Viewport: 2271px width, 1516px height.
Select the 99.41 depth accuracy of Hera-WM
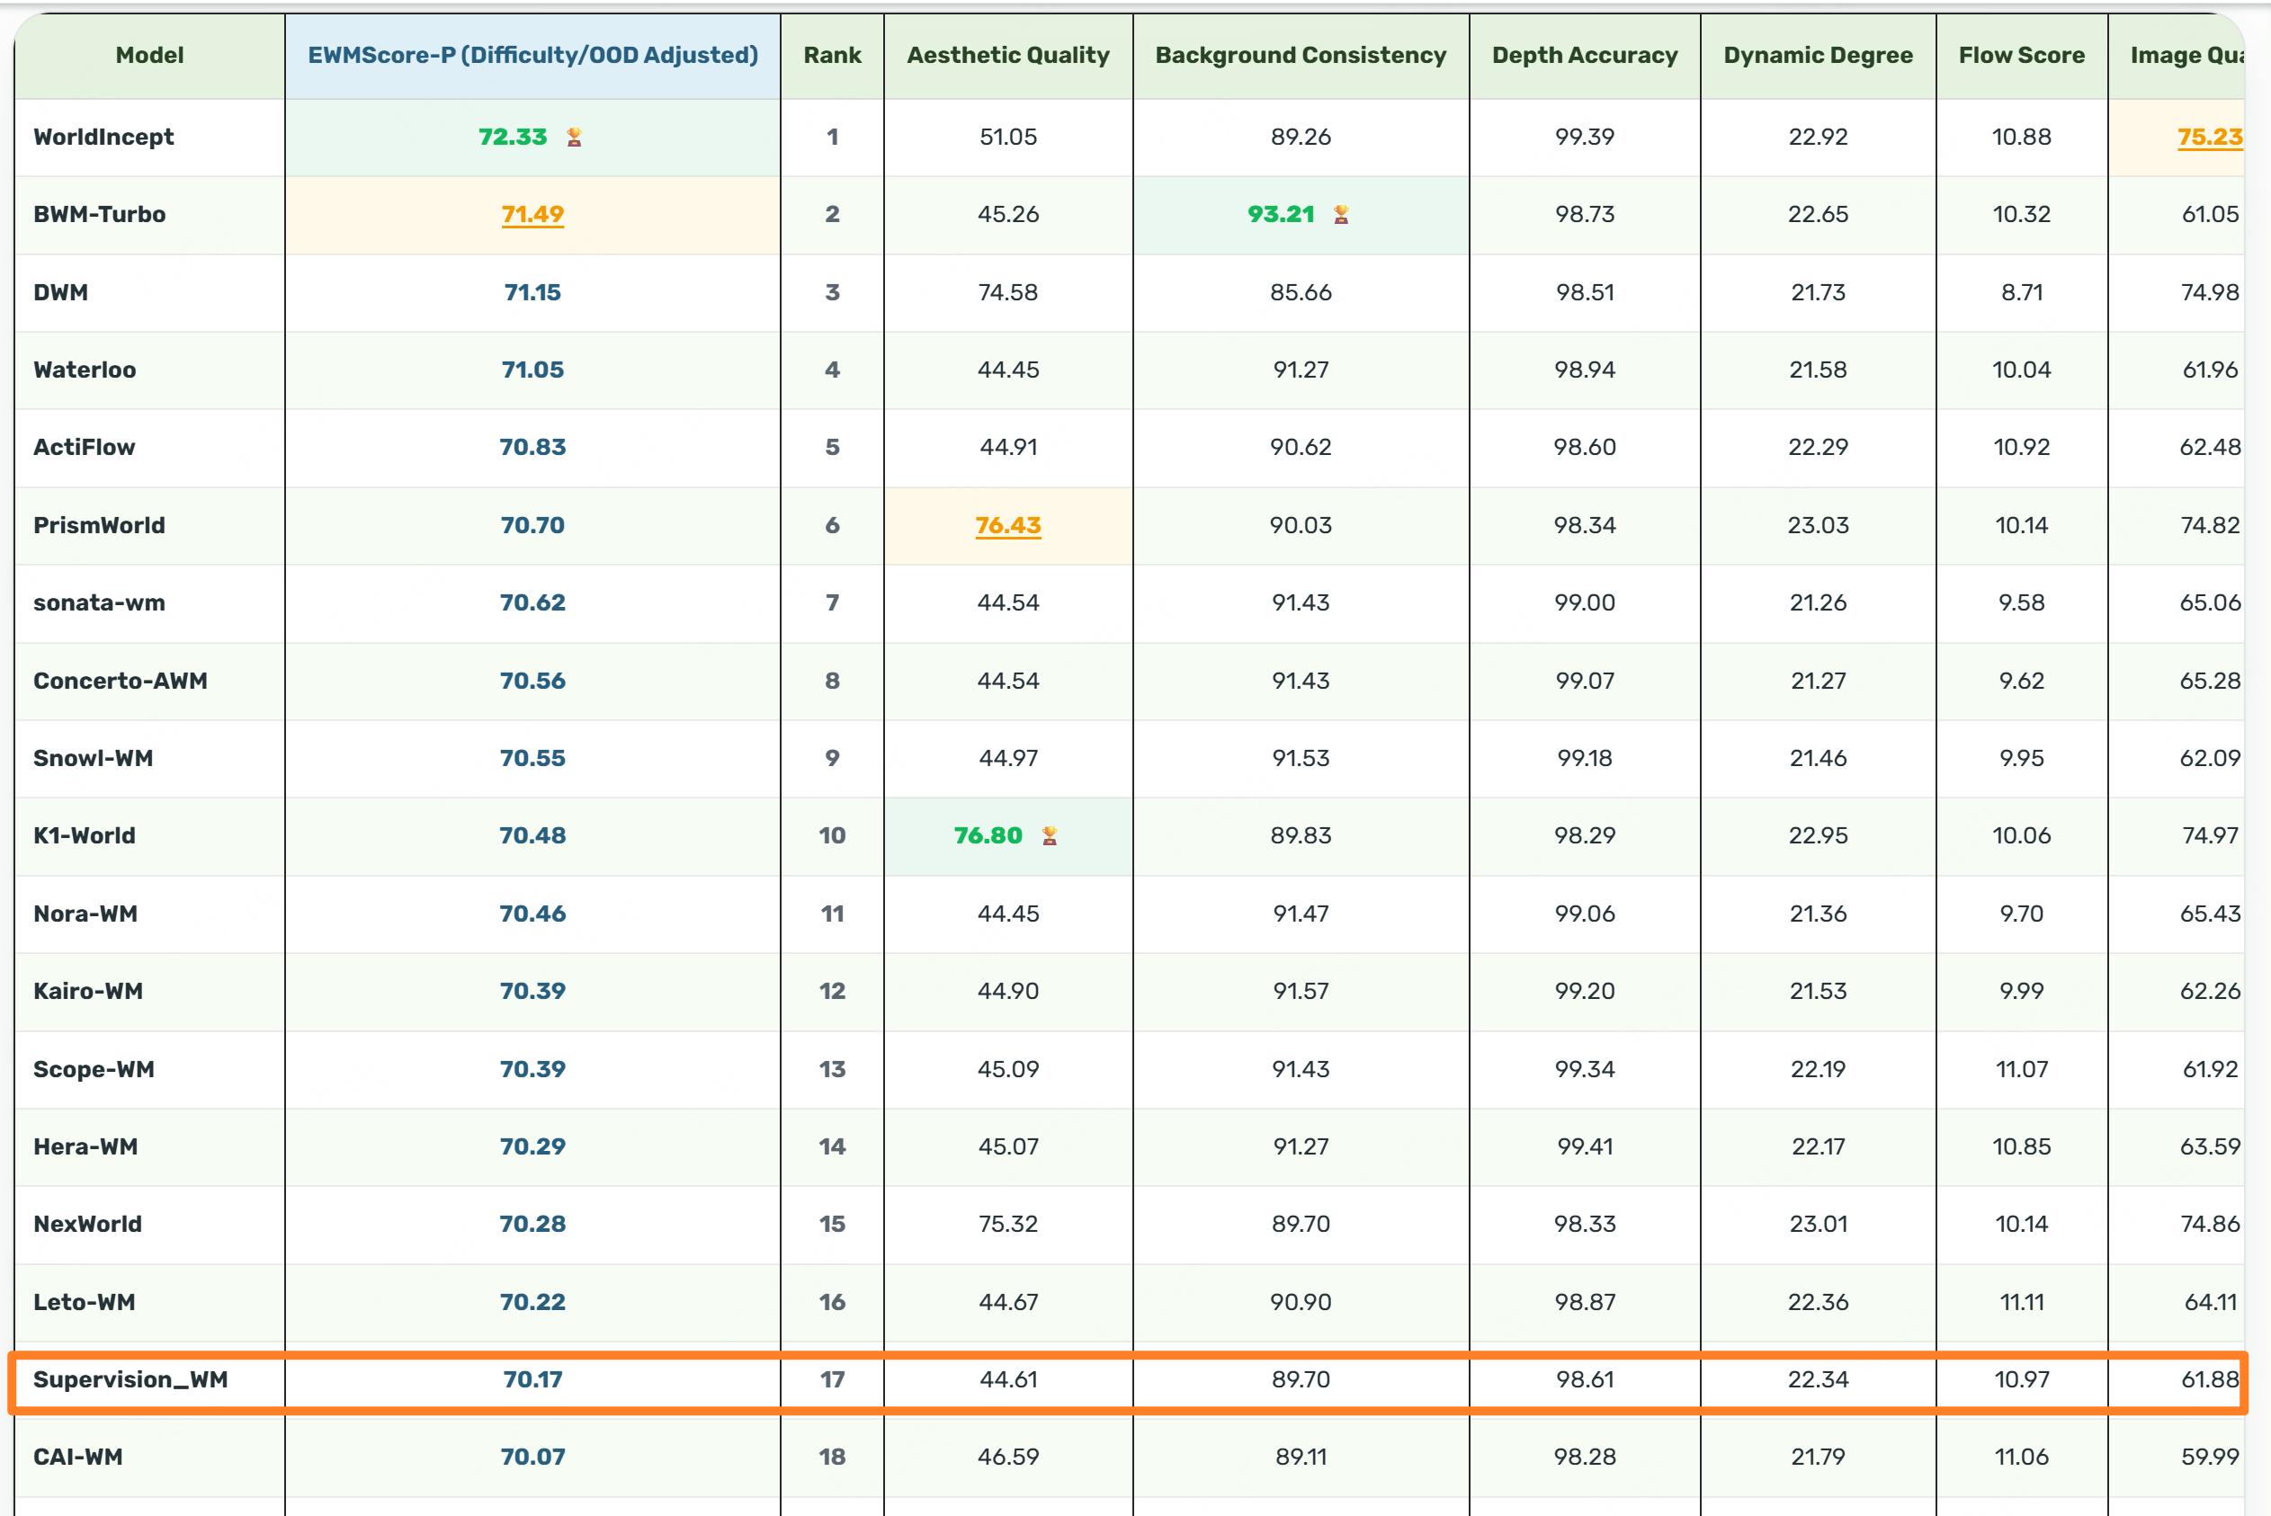(1586, 1147)
